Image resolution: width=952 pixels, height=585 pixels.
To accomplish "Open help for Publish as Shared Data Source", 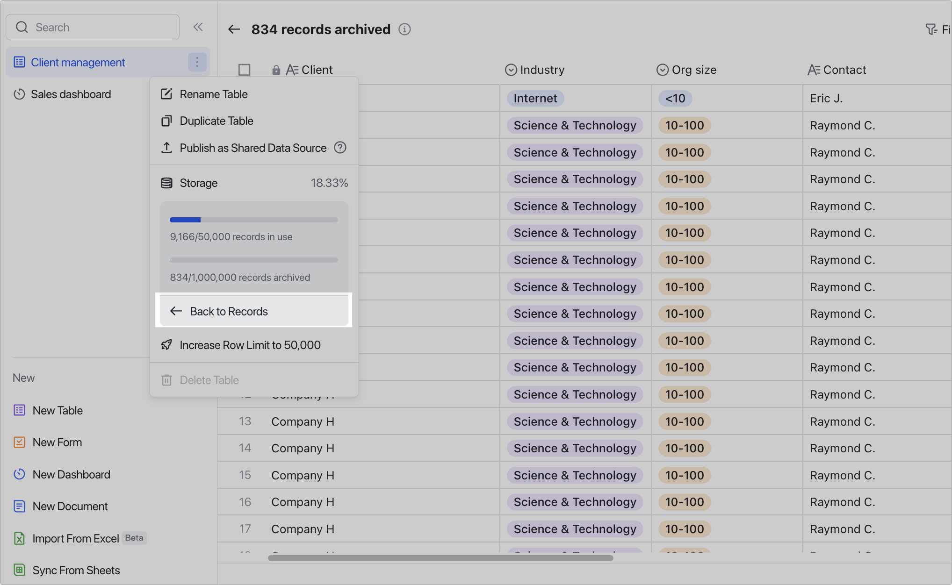I will coord(340,148).
